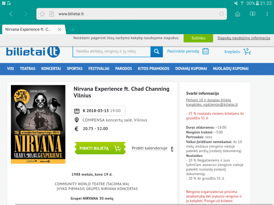Viewport: 274px width, 205px height.
Task: Bookmark page with the star icon
Action: tap(42, 14)
